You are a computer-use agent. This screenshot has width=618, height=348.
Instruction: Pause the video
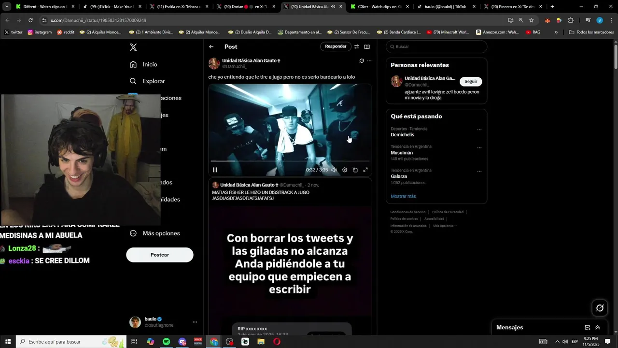coord(215,170)
